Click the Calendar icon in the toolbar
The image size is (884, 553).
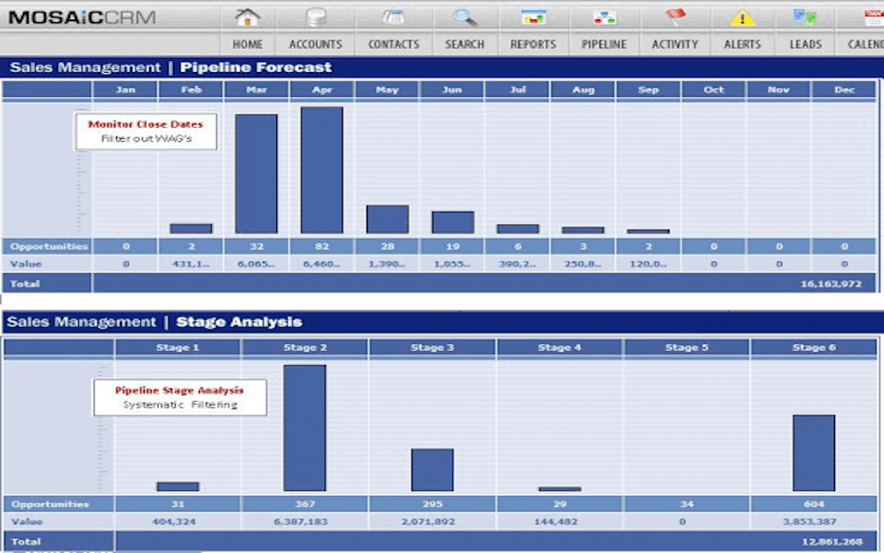875,18
